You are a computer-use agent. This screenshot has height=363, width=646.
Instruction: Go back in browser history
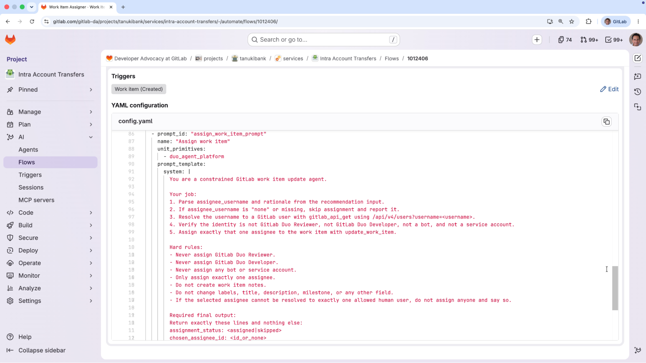tap(8, 22)
